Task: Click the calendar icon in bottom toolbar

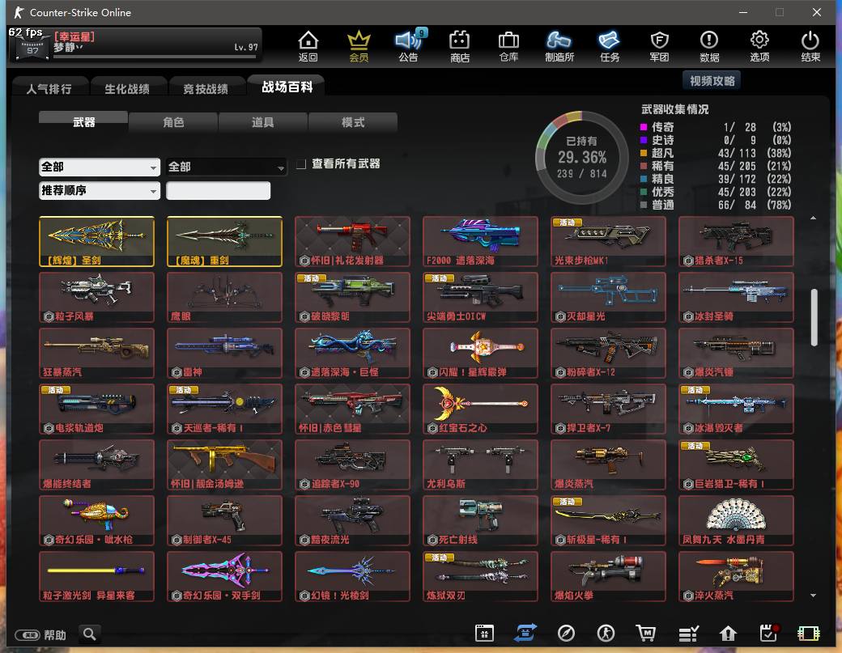Action: click(x=484, y=633)
